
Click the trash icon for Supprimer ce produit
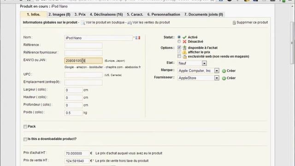(x=234, y=23)
